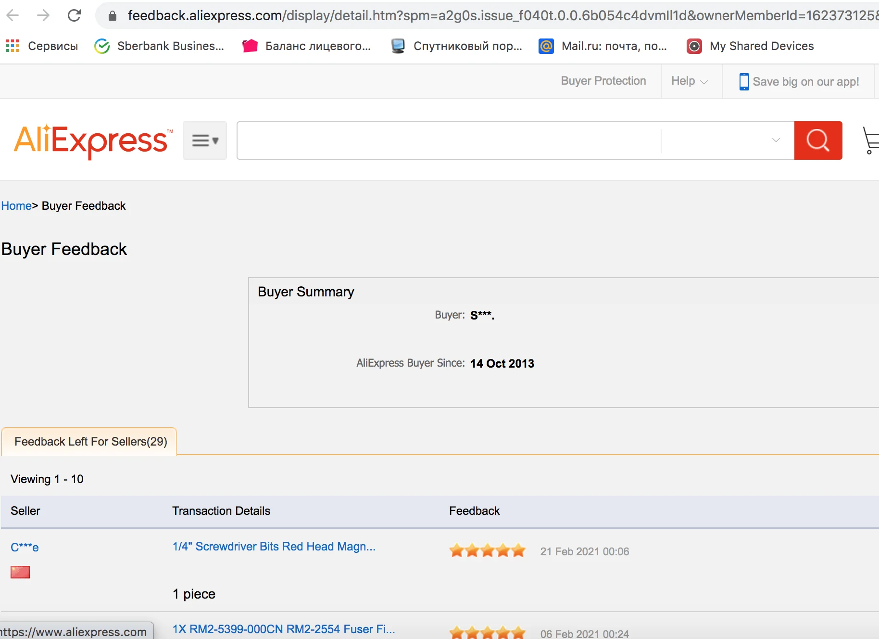879x639 pixels.
Task: Open the search category dropdown arrow
Action: [x=776, y=140]
